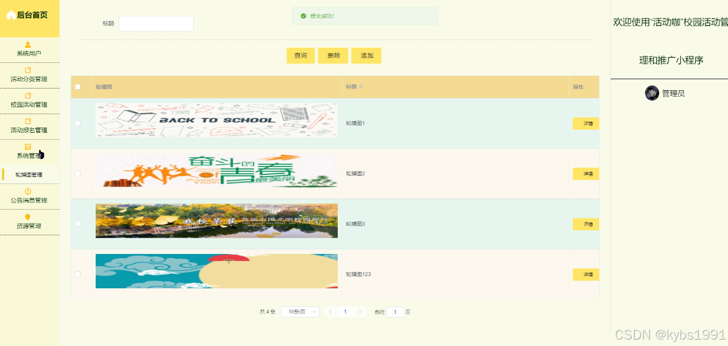Collapse the 系统管理 menu
This screenshot has height=346, width=728.
point(30,152)
